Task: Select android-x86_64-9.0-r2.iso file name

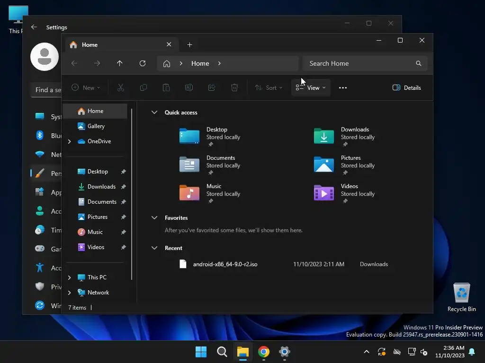Action: [x=225, y=264]
